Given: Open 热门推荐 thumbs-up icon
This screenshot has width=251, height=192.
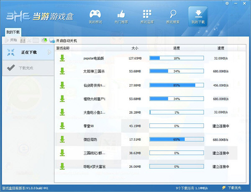Looking at the screenshot, I should click(x=121, y=15).
